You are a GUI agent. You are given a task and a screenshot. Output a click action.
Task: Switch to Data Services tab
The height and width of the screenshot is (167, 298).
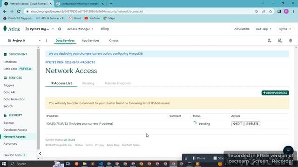[65, 40]
